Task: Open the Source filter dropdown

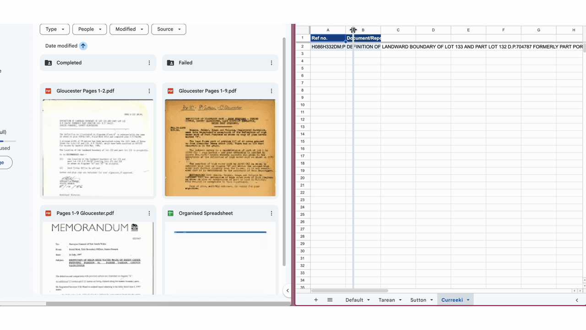Action: tap(168, 29)
